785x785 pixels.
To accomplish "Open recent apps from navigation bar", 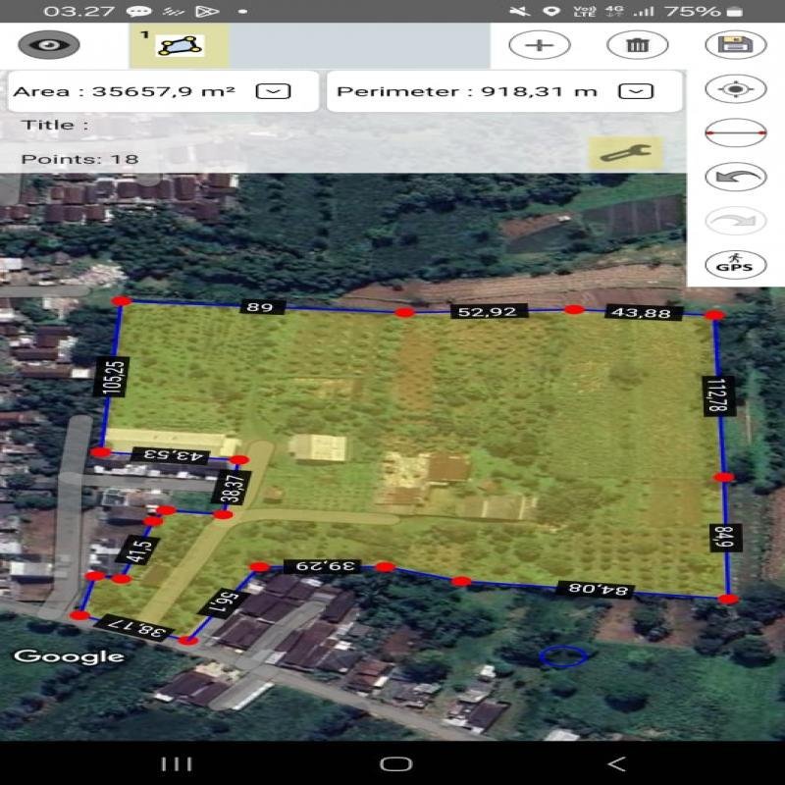I will pos(176,763).
